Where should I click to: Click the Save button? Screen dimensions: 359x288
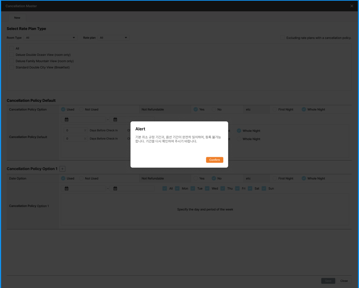click(328, 281)
